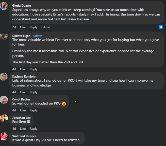166x146 pixels.
Task: Click Dakota Lujan's avatar image
Action: [4, 36]
